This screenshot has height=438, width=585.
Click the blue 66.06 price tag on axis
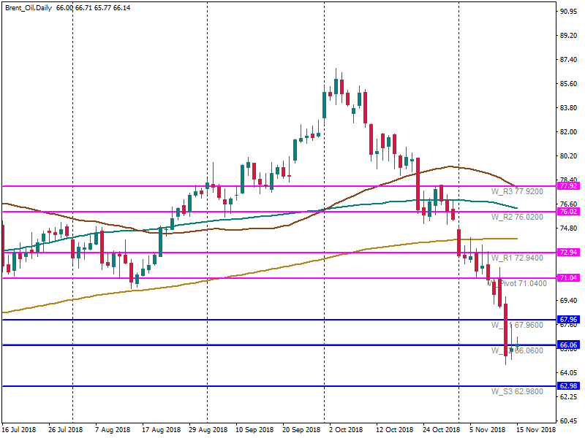click(568, 345)
